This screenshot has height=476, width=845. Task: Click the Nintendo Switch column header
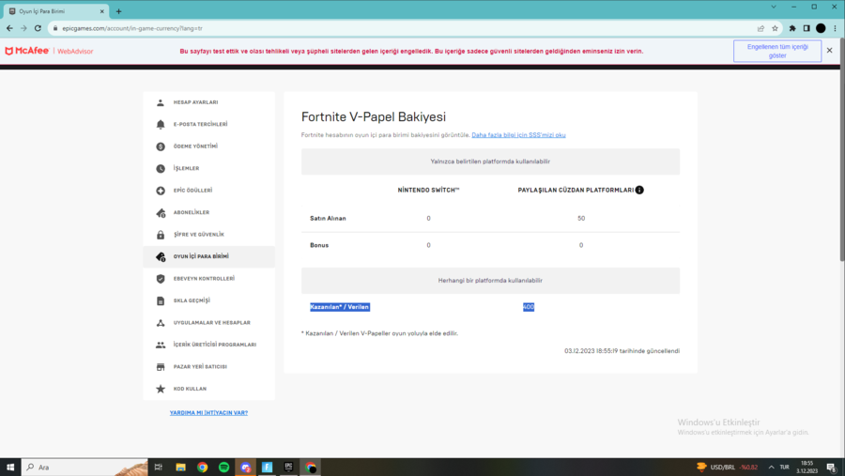428,190
